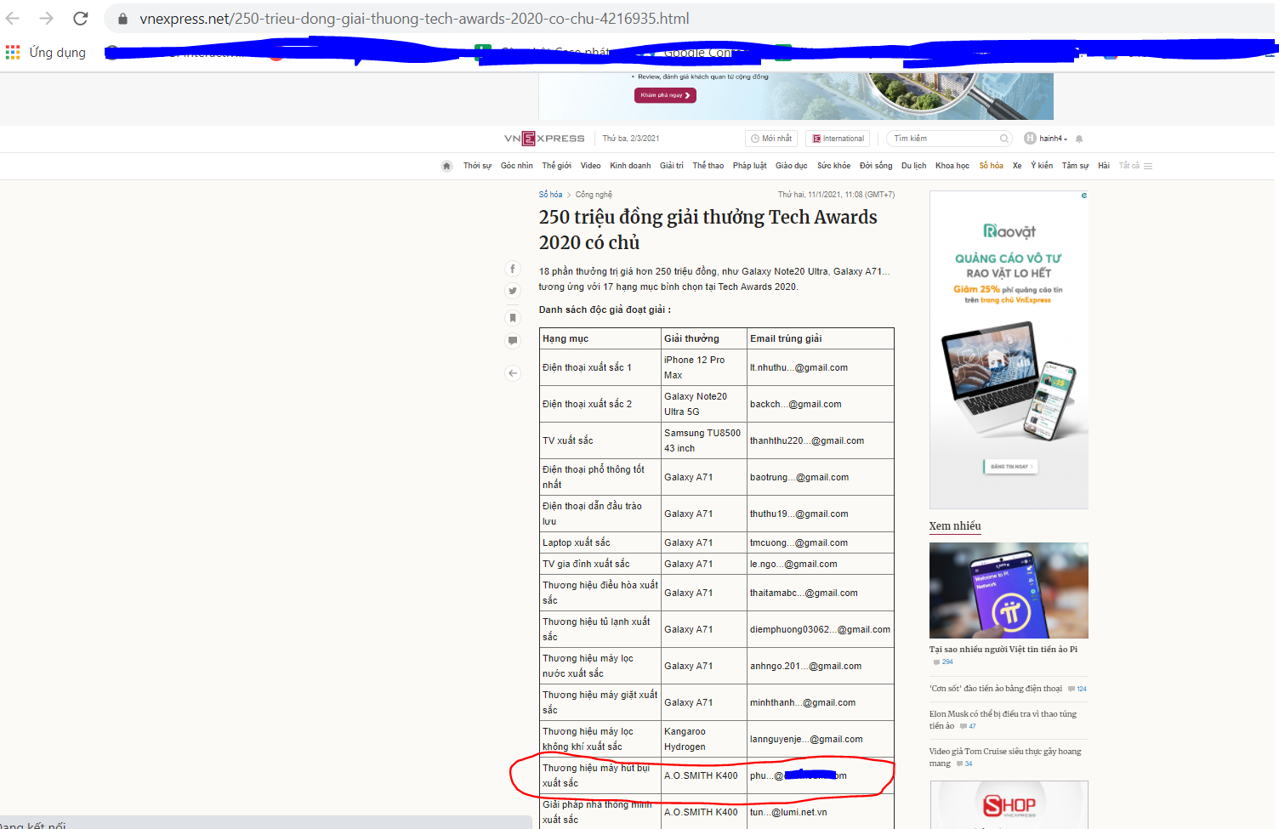Viewport: 1279px width, 829px height.
Task: Click the Laptop xuất sắc category cell
Action: [x=600, y=542]
